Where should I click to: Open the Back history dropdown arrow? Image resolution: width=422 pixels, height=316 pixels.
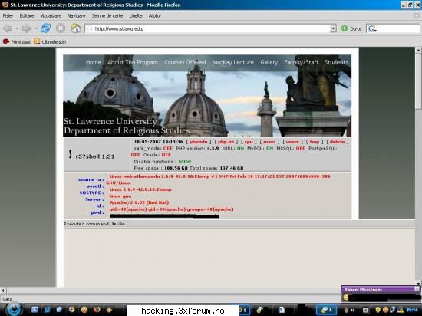click(17, 28)
